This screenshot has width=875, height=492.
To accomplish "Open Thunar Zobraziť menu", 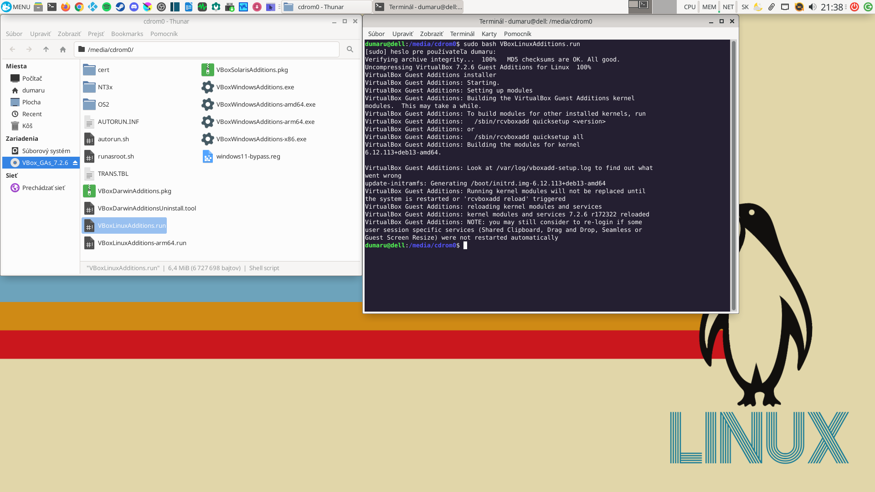I will (x=69, y=34).
